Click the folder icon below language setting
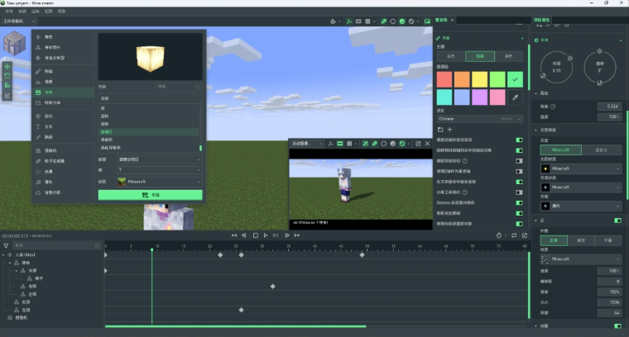 [440, 130]
